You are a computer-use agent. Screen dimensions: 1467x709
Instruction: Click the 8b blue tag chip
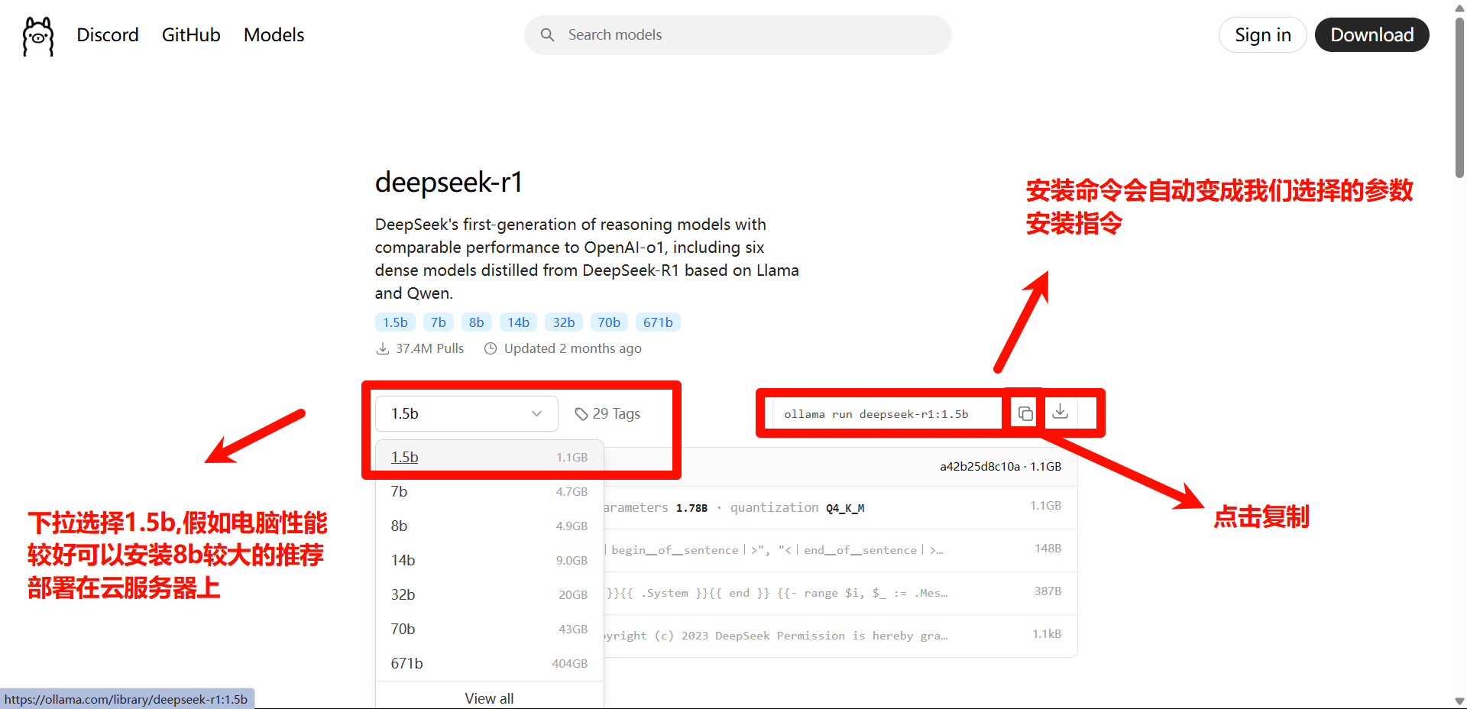(x=477, y=322)
